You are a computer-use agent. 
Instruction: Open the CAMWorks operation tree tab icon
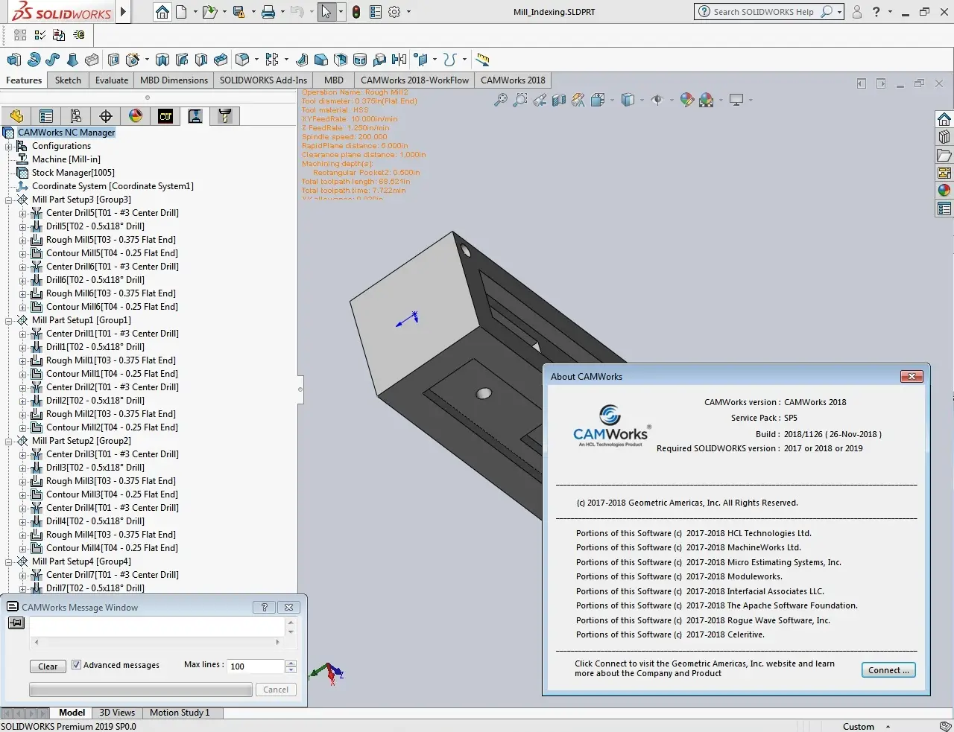point(195,116)
